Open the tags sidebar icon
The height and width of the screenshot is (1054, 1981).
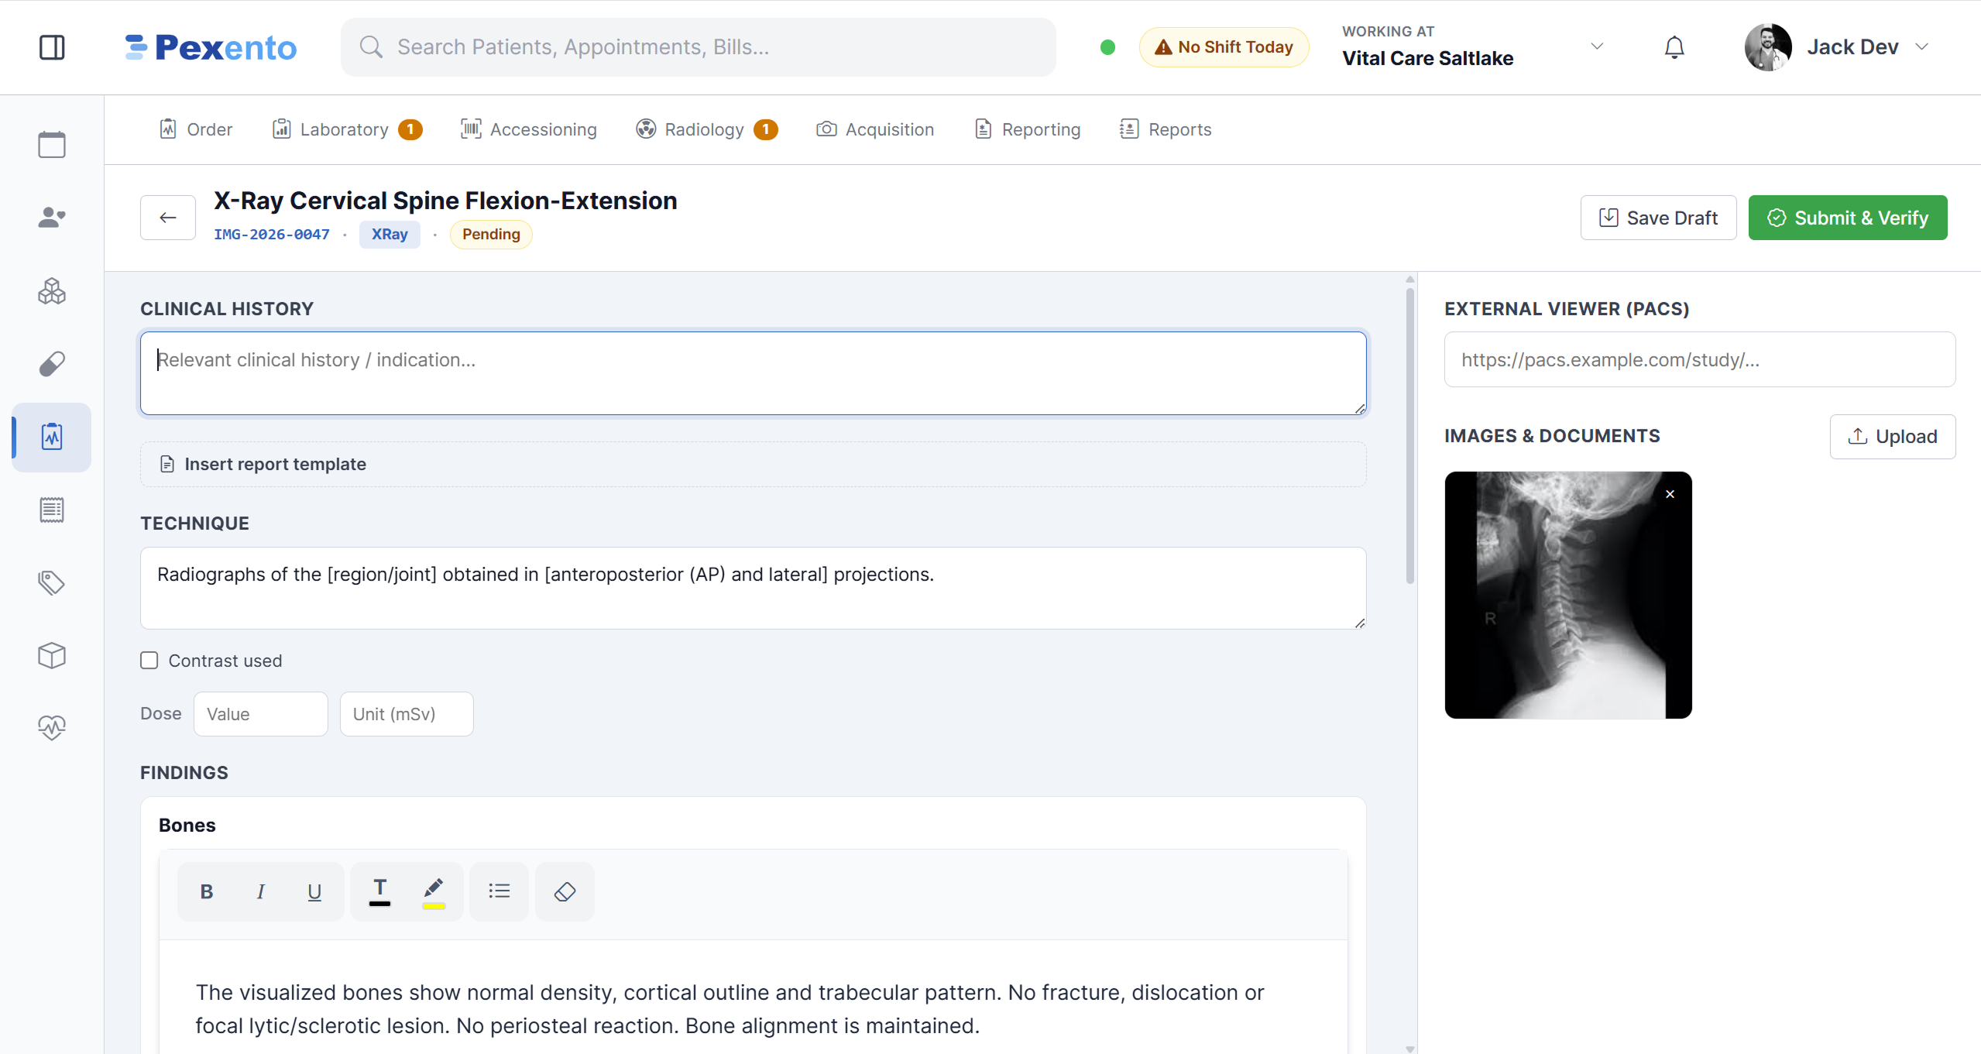52,583
